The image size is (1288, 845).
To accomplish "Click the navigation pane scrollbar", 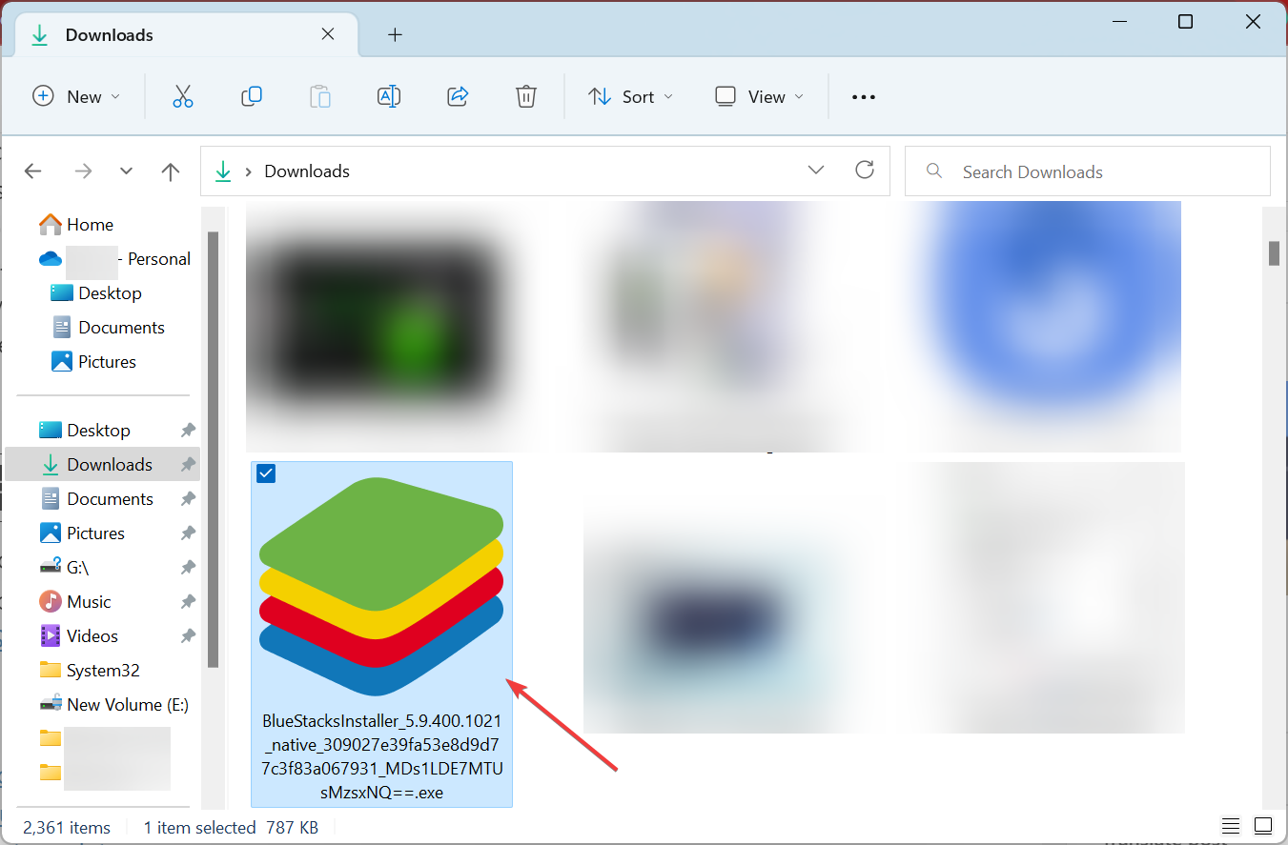I will 214,449.
